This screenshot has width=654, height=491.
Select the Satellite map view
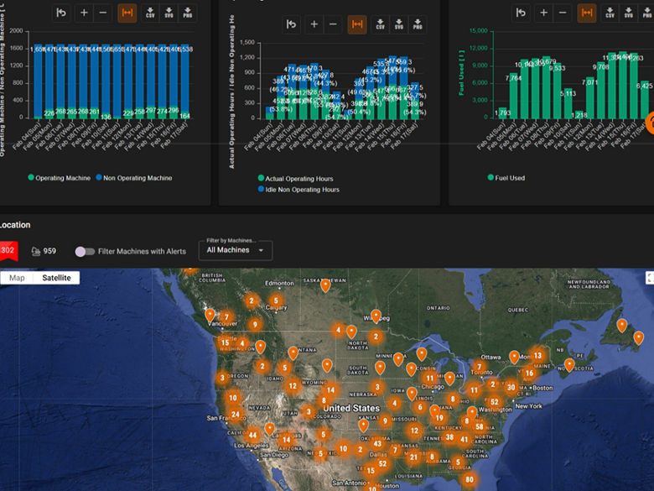tap(56, 278)
